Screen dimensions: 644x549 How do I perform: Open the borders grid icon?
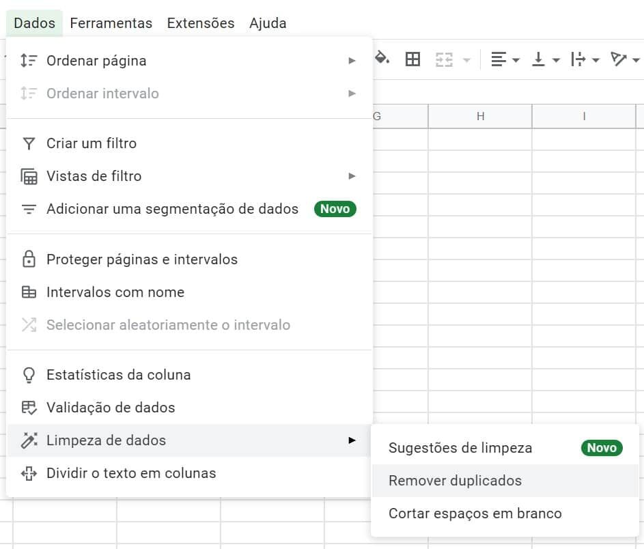tap(412, 59)
